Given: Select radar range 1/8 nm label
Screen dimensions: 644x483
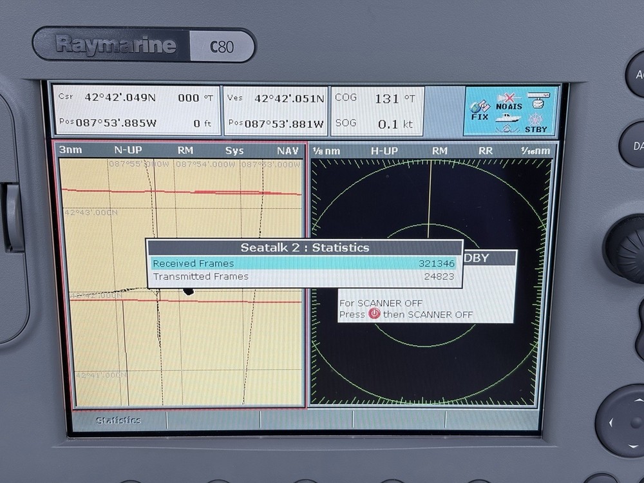Looking at the screenshot, I should [327, 151].
